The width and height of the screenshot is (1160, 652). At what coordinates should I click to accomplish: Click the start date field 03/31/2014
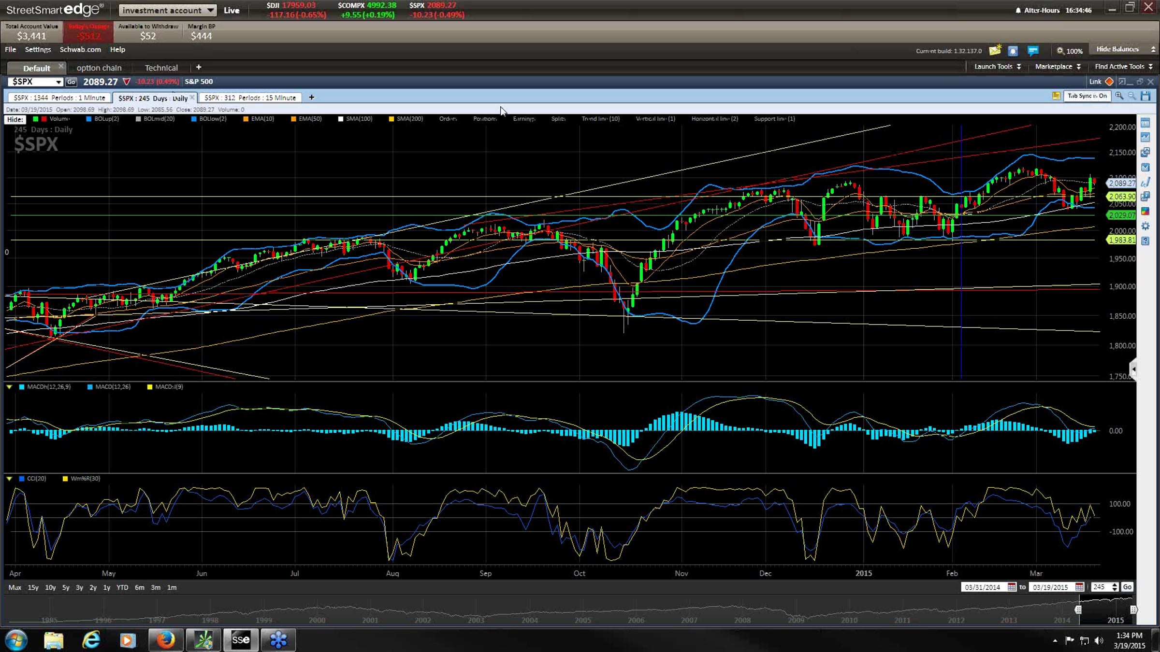pyautogui.click(x=982, y=587)
